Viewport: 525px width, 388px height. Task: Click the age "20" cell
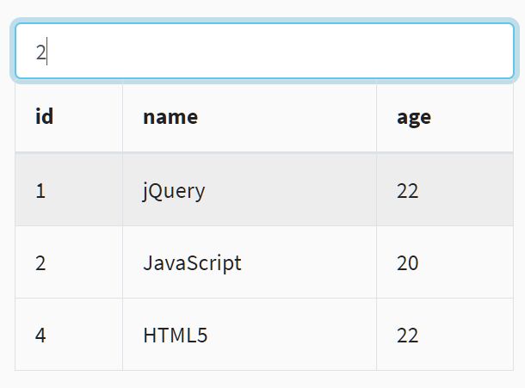pyautogui.click(x=408, y=262)
